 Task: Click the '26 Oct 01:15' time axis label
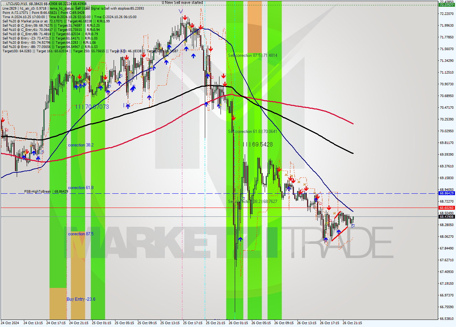pyautogui.click(x=238, y=323)
